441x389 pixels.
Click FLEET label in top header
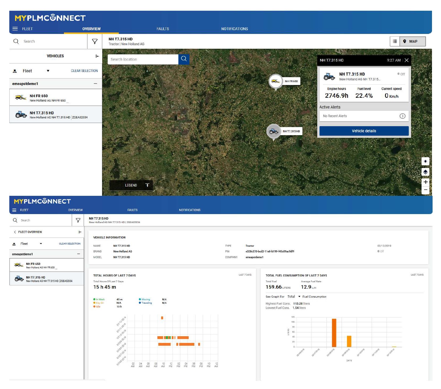27,29
